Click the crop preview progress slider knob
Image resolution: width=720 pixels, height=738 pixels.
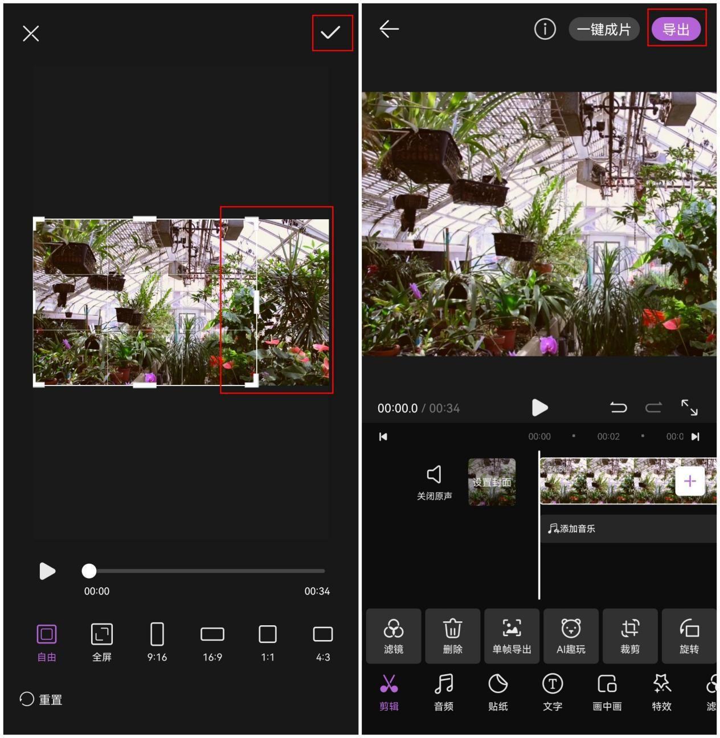[x=89, y=571]
